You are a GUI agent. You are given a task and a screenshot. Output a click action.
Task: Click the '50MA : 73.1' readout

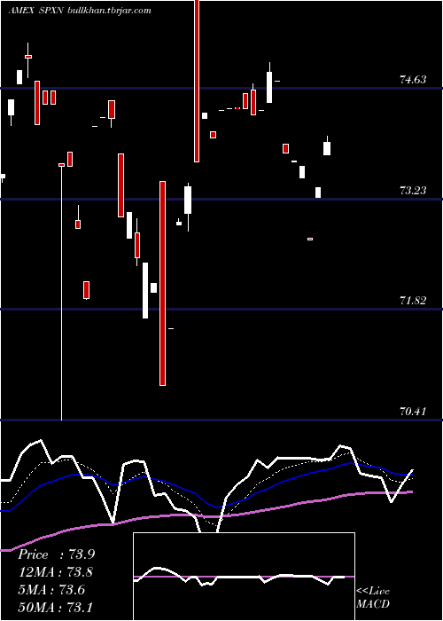(55, 607)
